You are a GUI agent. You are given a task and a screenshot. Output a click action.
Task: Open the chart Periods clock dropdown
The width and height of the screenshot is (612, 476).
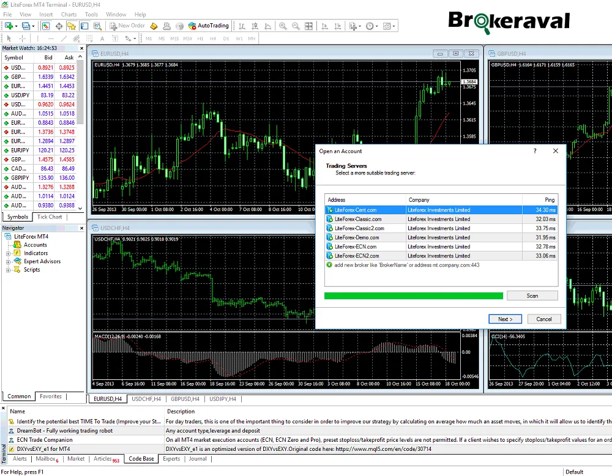pyautogui.click(x=371, y=26)
